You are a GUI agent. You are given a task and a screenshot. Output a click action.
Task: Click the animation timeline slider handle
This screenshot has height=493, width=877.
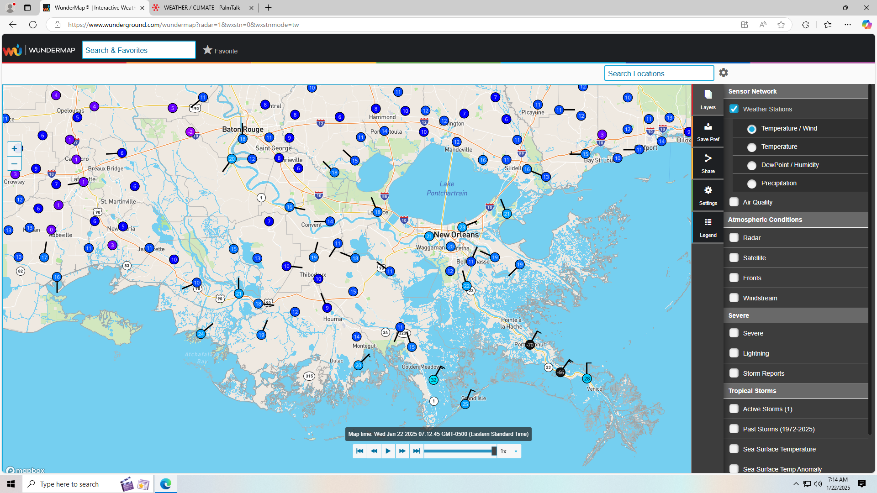click(494, 451)
